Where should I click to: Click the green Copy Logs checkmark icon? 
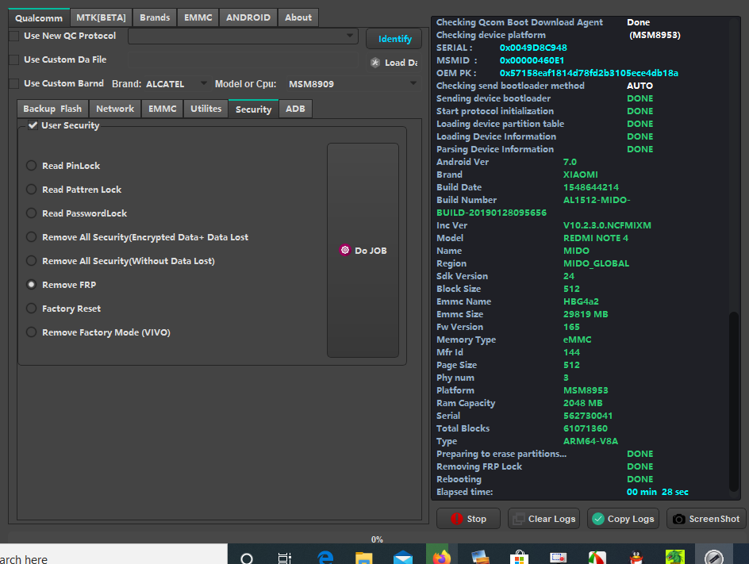(598, 519)
